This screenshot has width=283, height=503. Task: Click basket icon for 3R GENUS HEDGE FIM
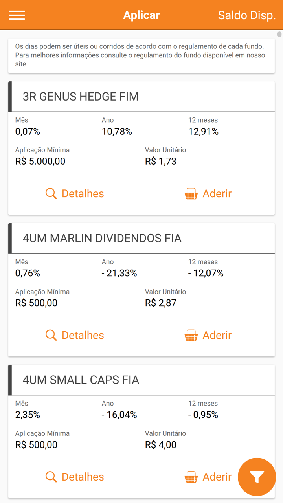[191, 194]
